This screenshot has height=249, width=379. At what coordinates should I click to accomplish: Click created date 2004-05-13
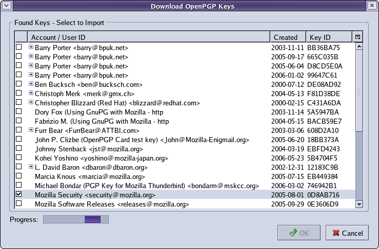287,94
